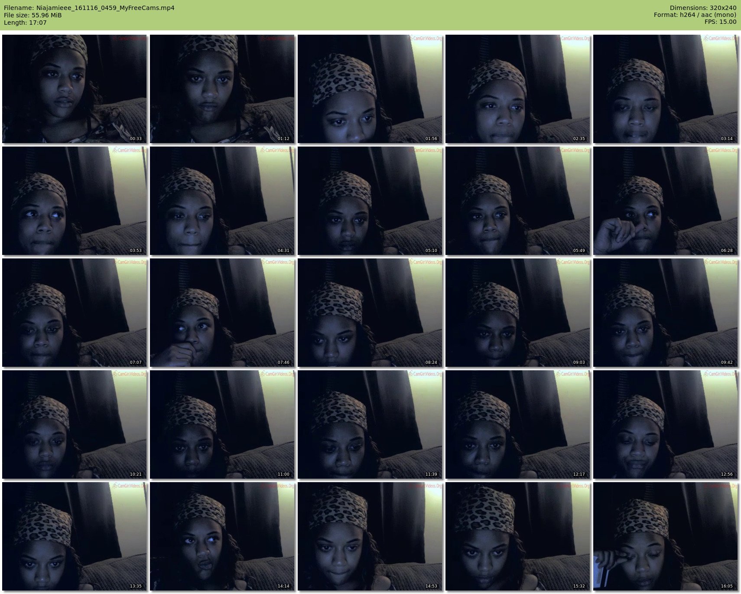The height and width of the screenshot is (594, 741).
Task: Select the "File size: 55.96 MiB" text
Action: coord(33,15)
